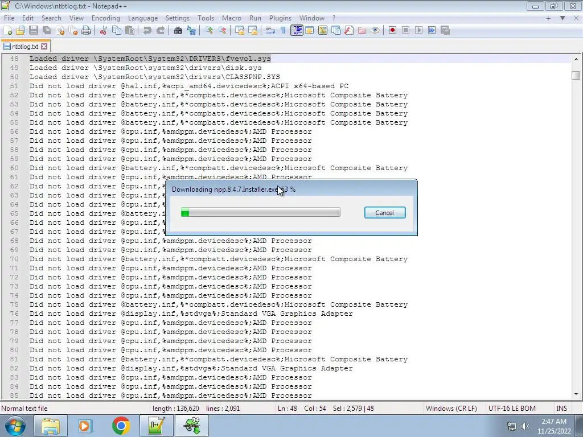Open the Search menu

pos(51,18)
